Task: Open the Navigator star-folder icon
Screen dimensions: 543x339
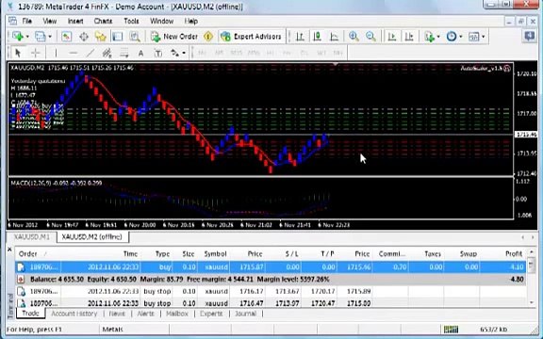Action: 101,36
